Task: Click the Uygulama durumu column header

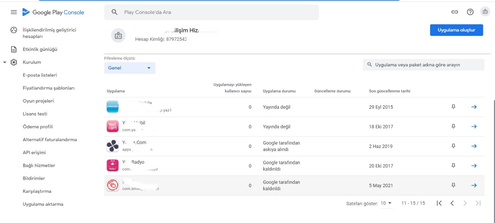Action: (279, 91)
